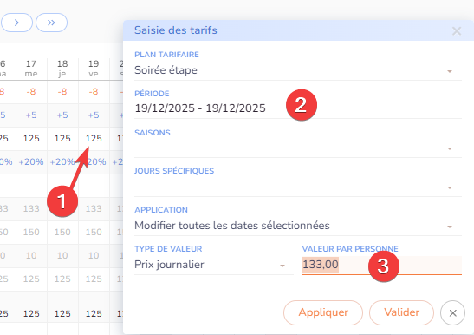Jump forward with double chevron button

click(51, 23)
